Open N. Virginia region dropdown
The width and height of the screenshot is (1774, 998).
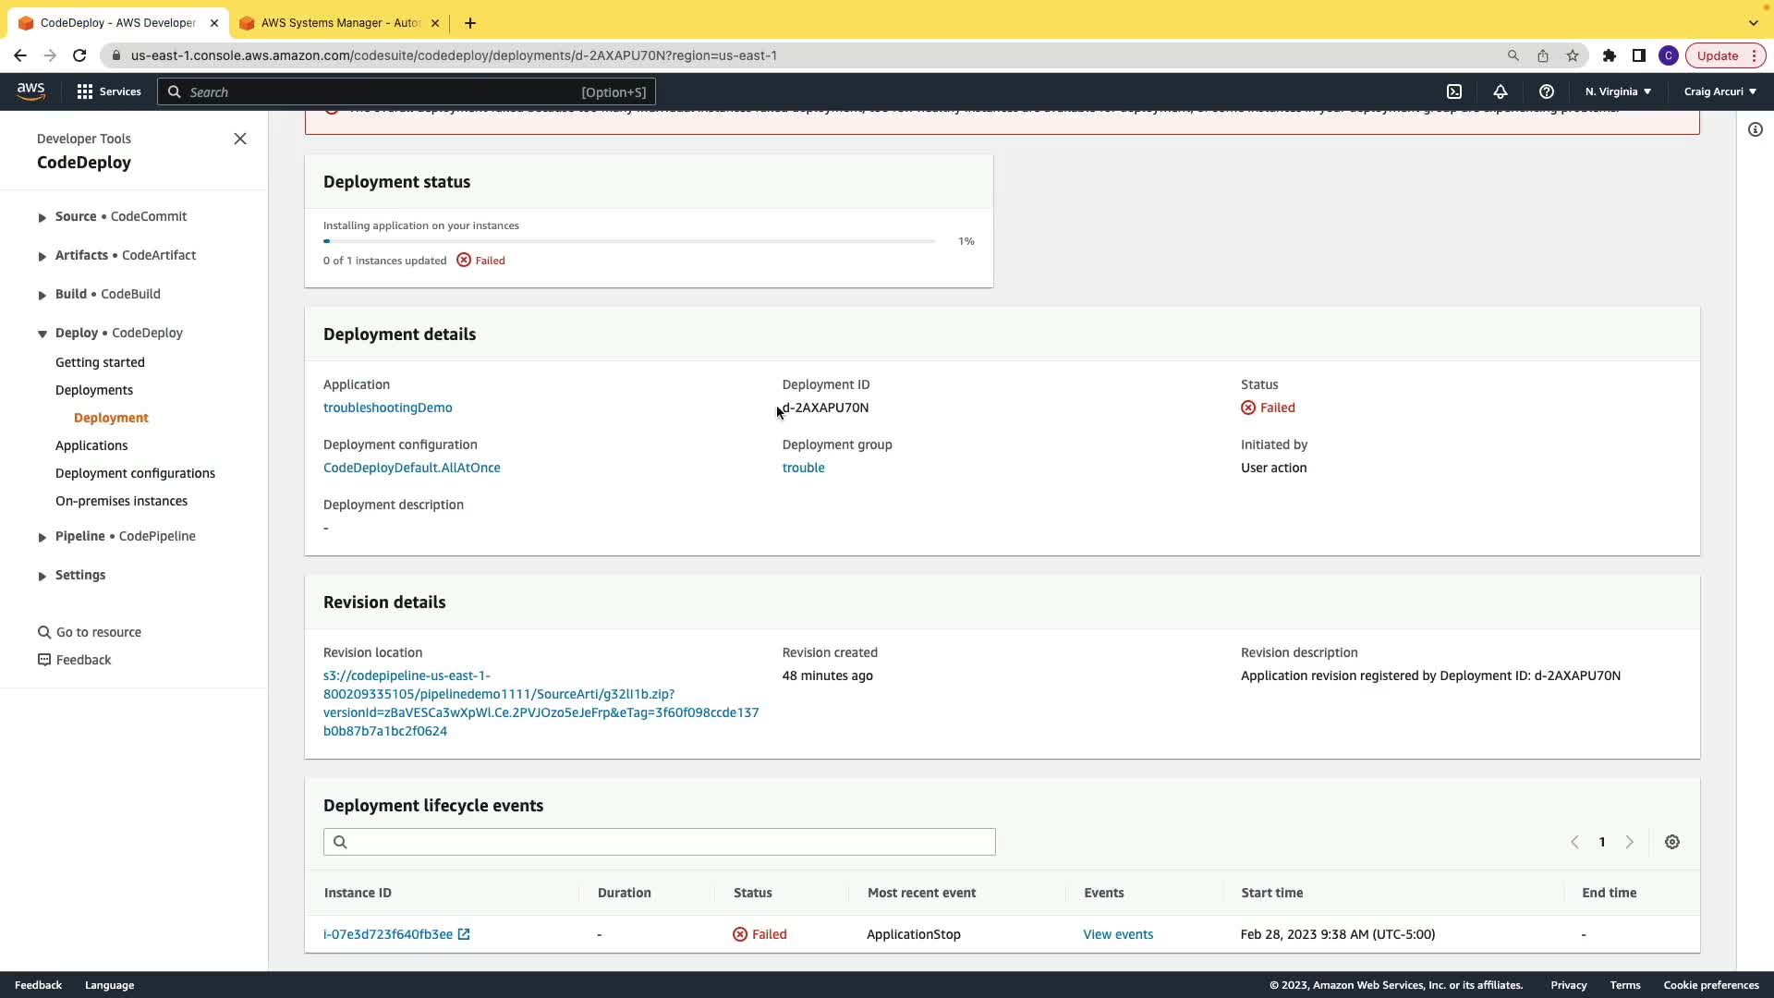tap(1618, 91)
